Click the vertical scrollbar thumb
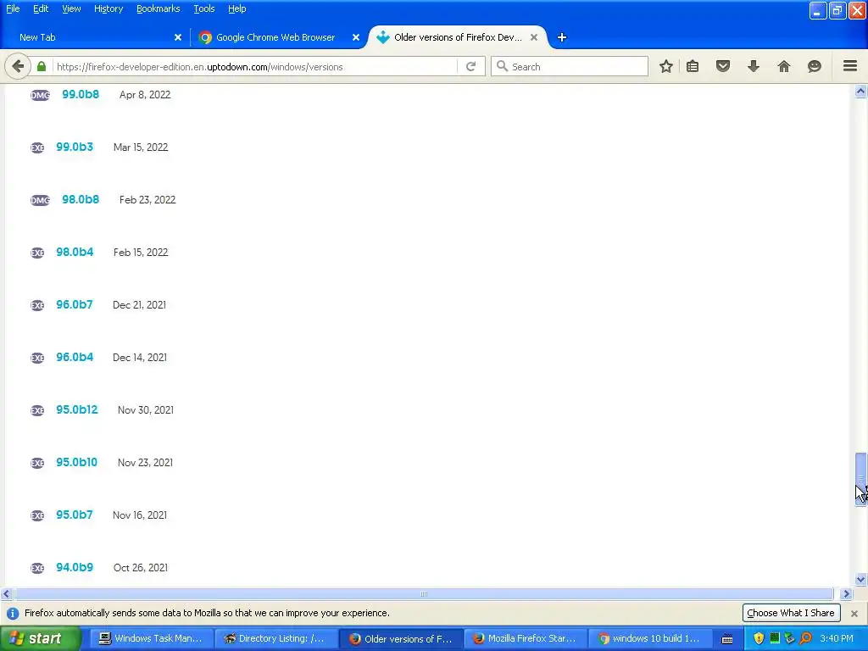The height and width of the screenshot is (651, 868). click(x=861, y=480)
